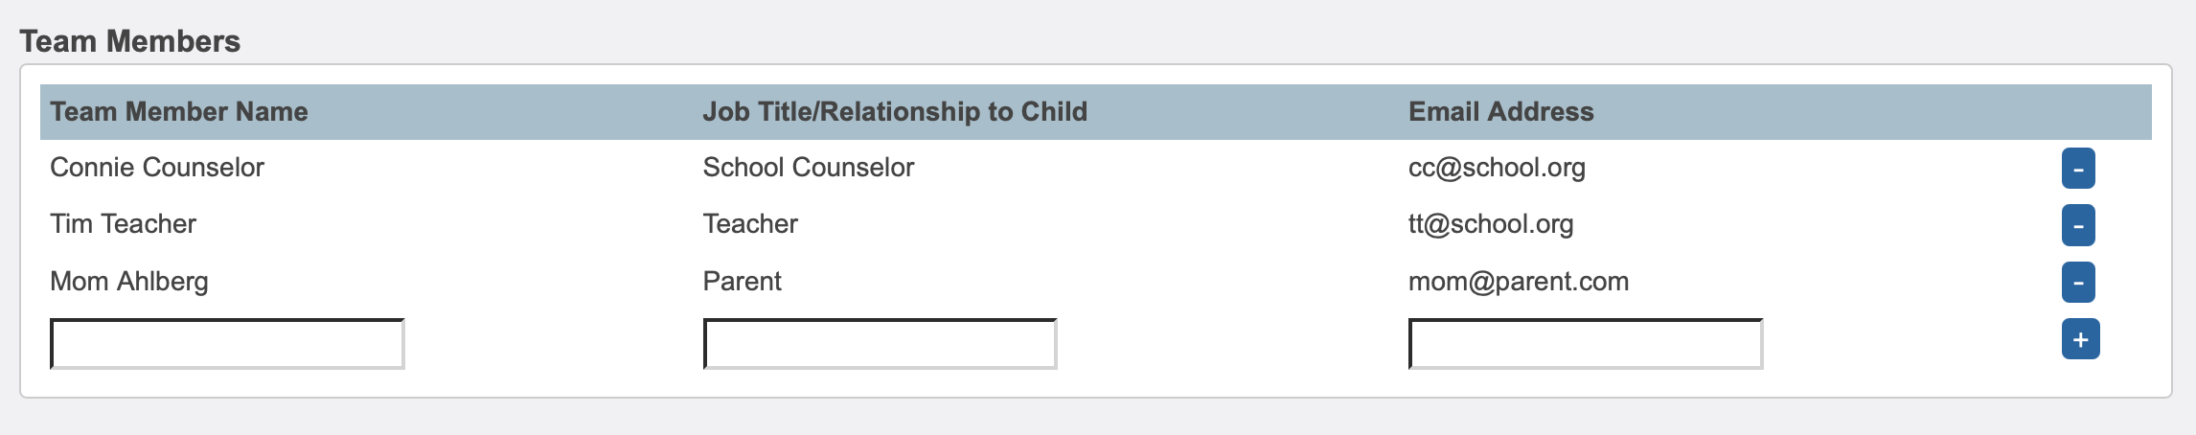Click the tt@school.org email address
This screenshot has height=435, width=2196.
click(1491, 224)
